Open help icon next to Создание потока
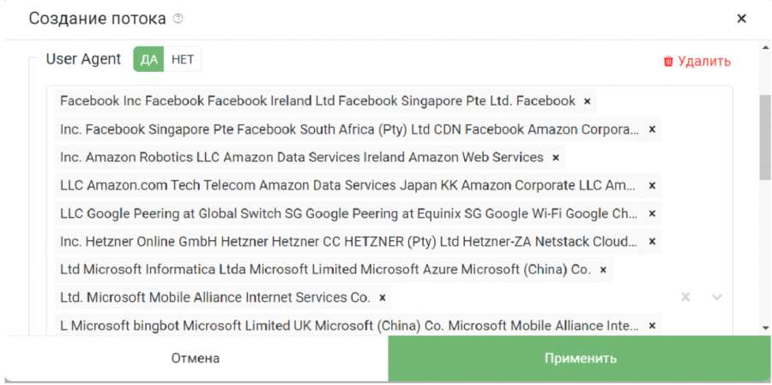This screenshot has height=385, width=772. point(178,19)
